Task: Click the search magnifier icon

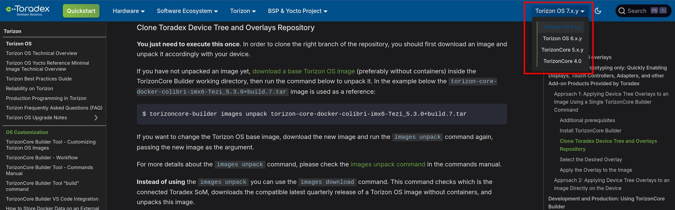Action: click(x=622, y=11)
